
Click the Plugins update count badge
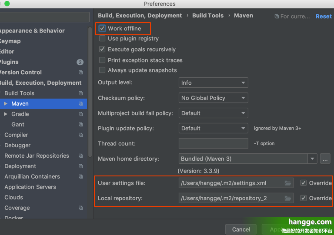(x=80, y=62)
